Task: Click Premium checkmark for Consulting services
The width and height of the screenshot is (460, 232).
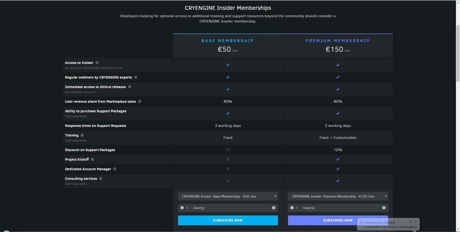Action: 338,181
